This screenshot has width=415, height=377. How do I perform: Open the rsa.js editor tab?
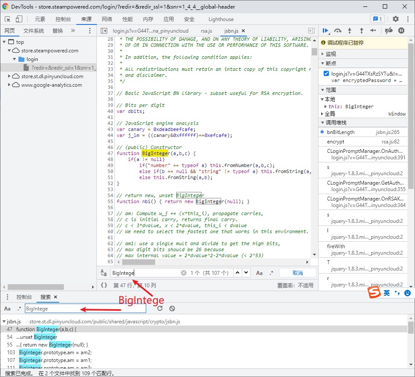206,31
